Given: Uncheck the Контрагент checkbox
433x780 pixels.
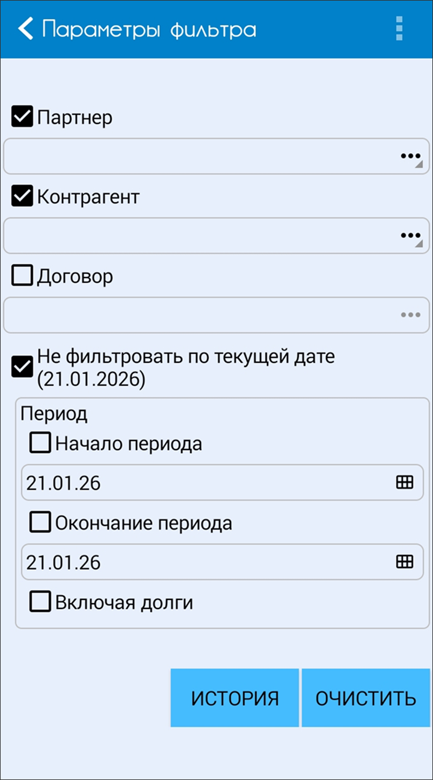Looking at the screenshot, I should pyautogui.click(x=22, y=196).
